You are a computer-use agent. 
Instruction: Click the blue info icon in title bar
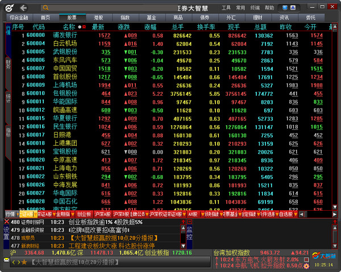(x=285, y=8)
